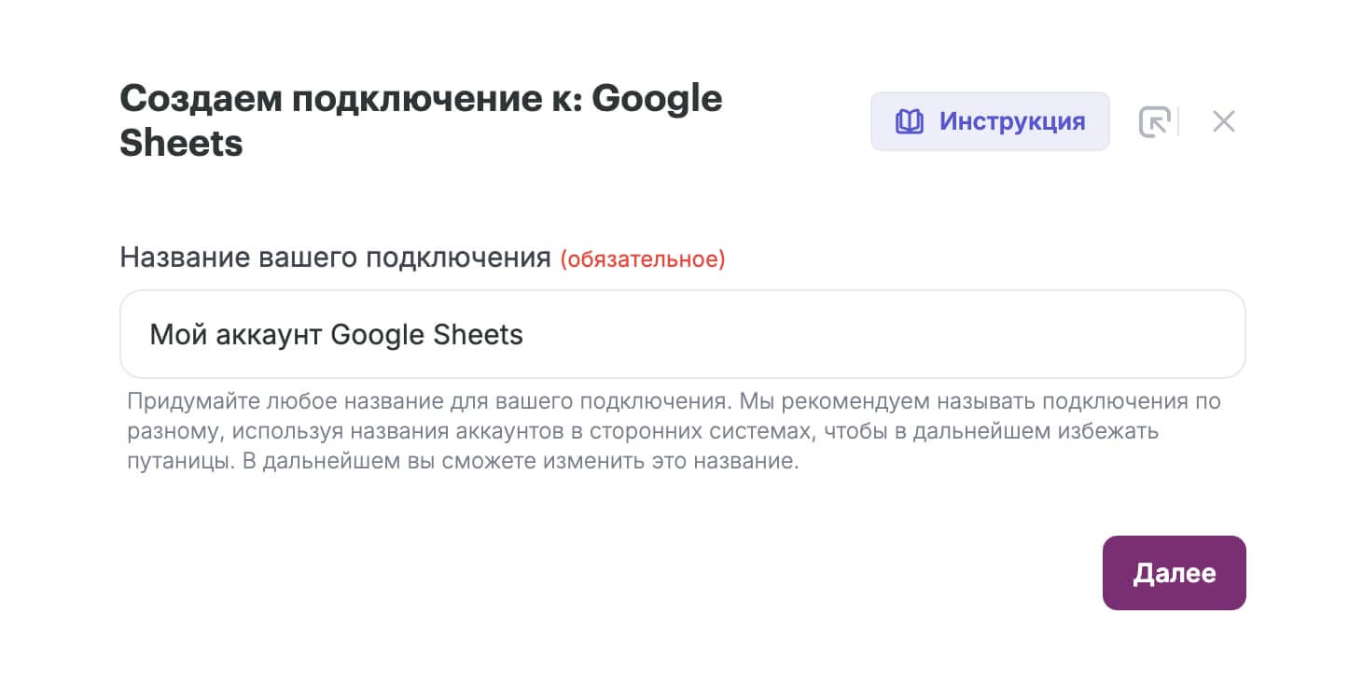Click the 'Название вашего подключения' label

[x=336, y=258]
